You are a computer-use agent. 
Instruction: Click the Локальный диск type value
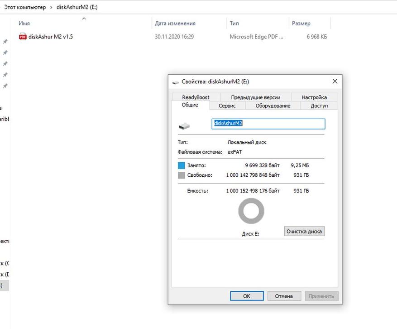click(x=247, y=142)
